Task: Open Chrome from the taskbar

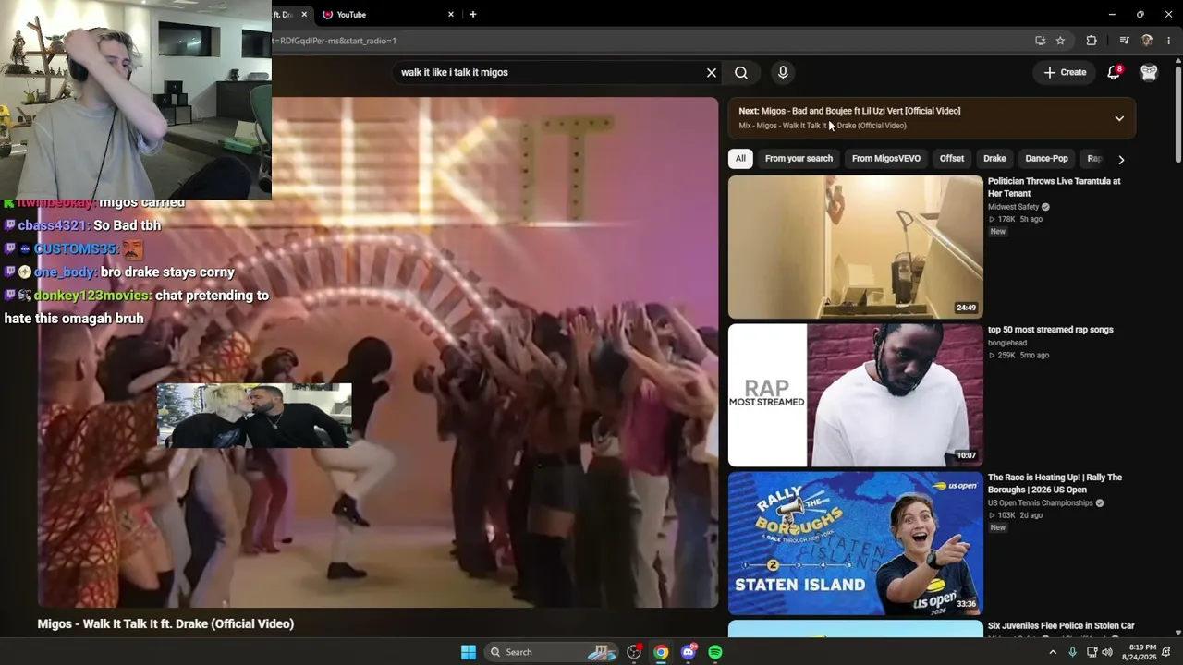Action: coord(661,652)
